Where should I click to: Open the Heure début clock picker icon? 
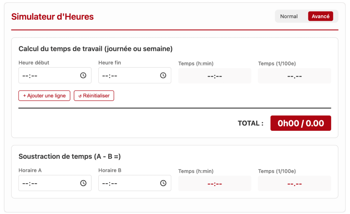point(83,75)
